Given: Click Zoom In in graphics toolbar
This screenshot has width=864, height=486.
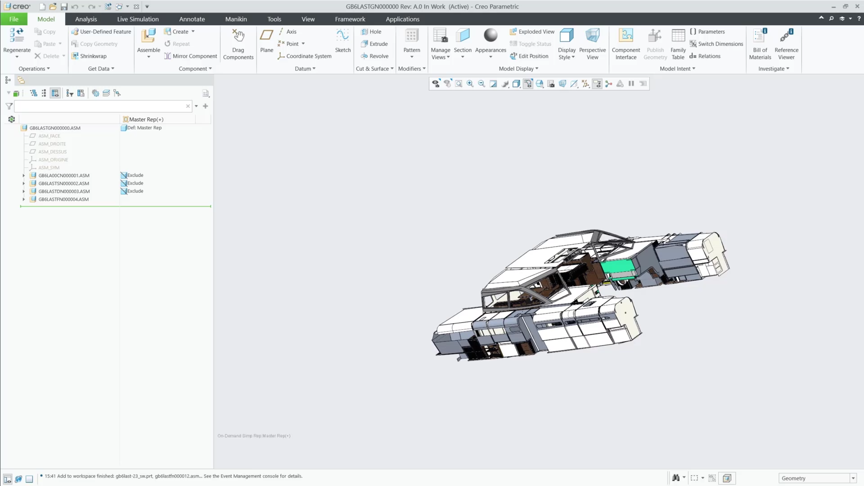Looking at the screenshot, I should click(470, 84).
